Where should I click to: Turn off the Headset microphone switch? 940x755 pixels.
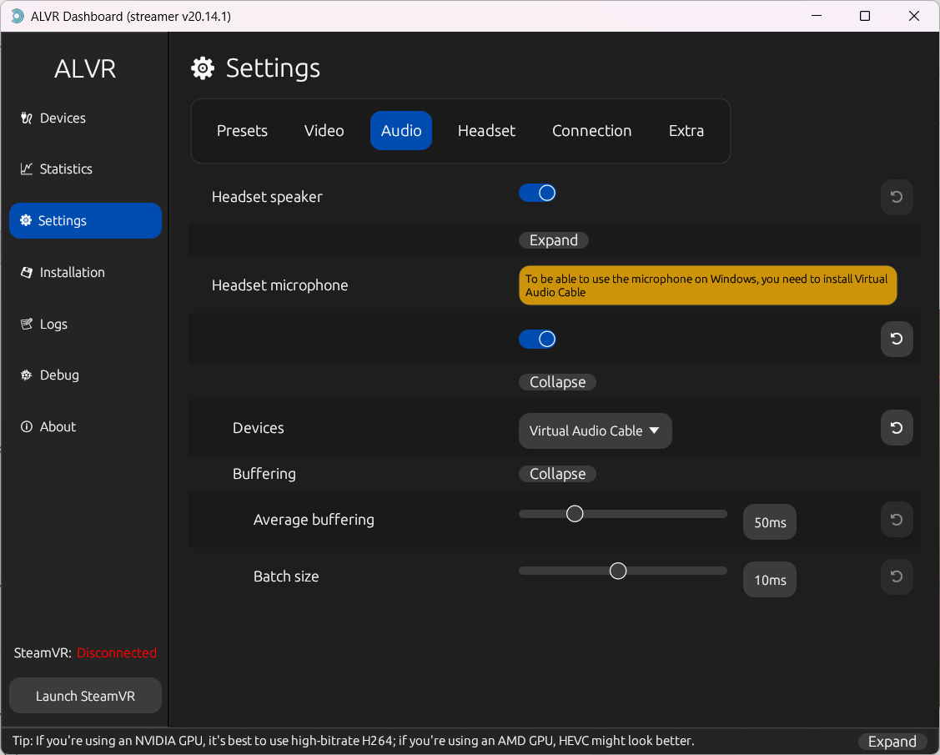[x=537, y=339]
